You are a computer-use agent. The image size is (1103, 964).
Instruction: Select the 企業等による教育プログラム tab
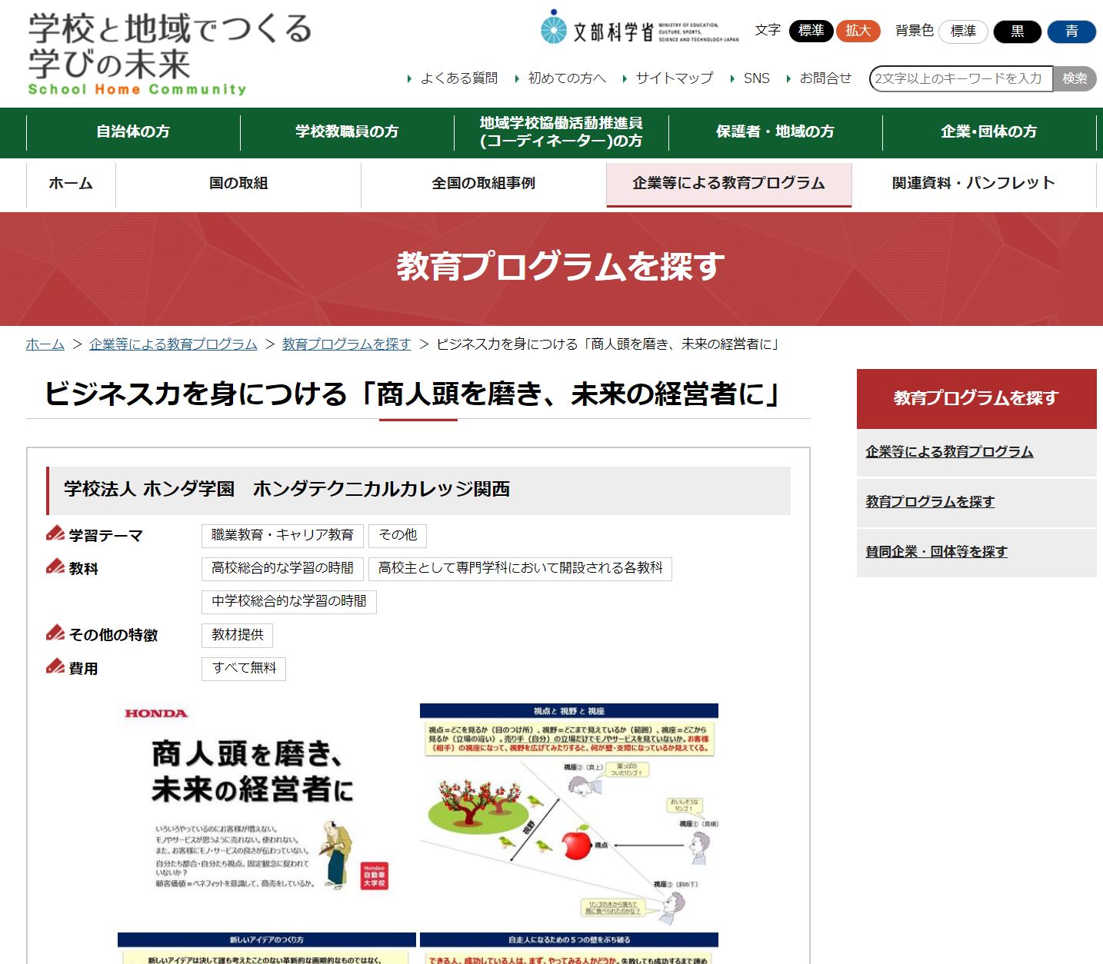(x=728, y=184)
